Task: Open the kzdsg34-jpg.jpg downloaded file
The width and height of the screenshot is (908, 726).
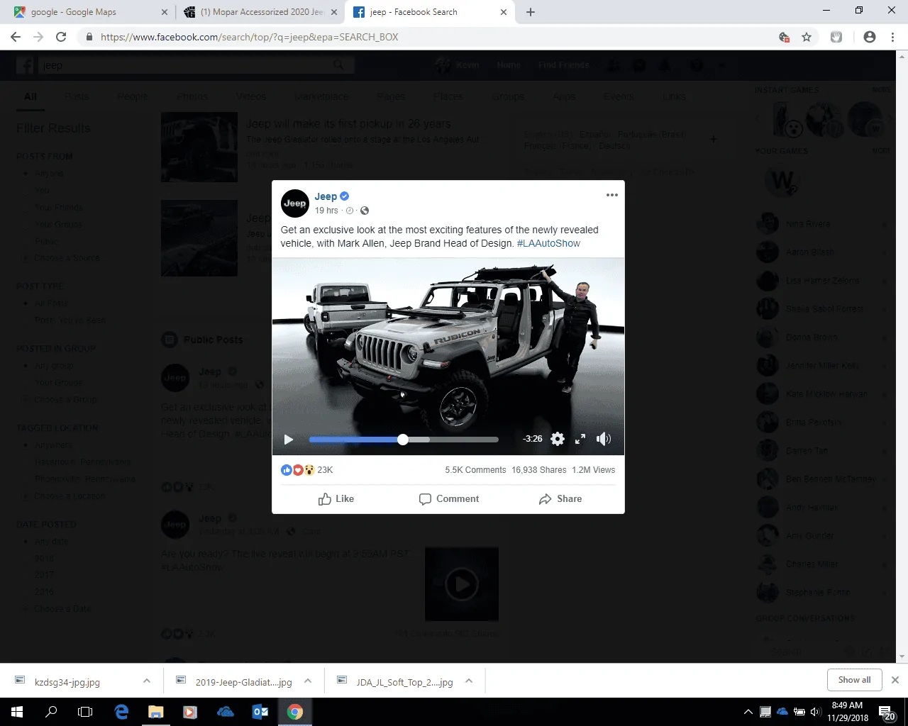Action: tap(67, 682)
